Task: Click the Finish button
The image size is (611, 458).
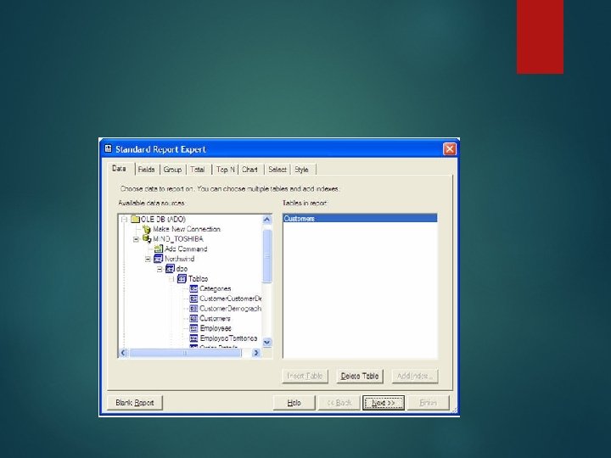Action: click(429, 403)
